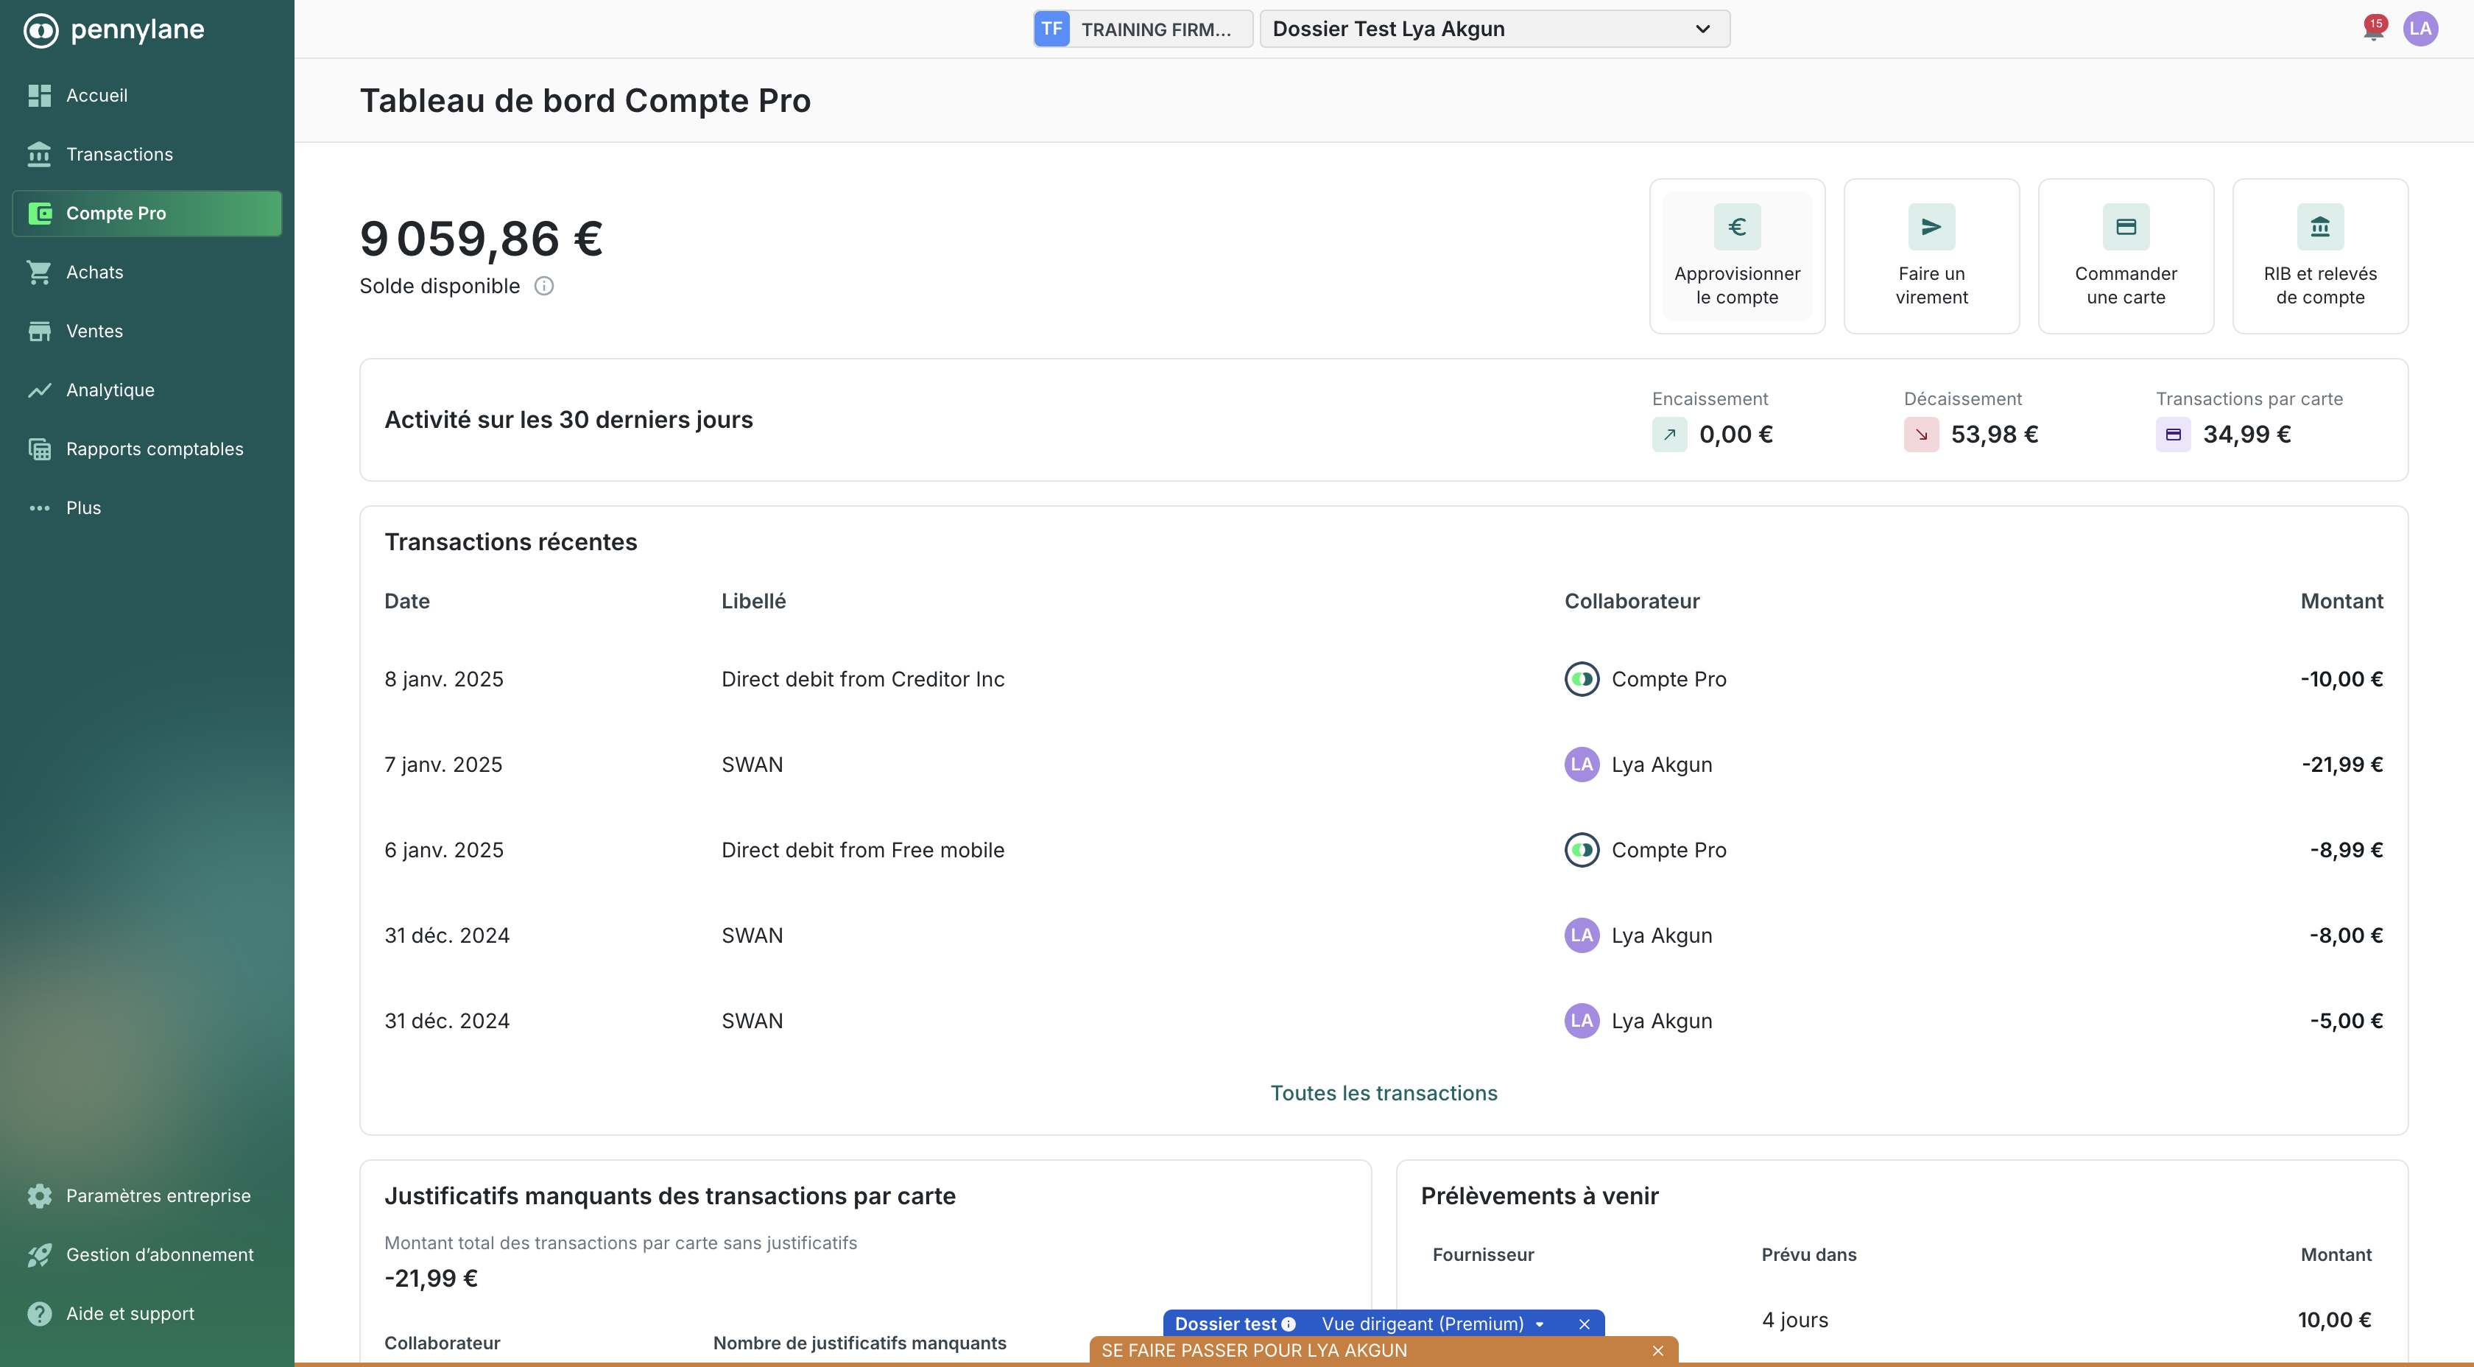Close the Dossier test blue bar

coord(1584,1324)
